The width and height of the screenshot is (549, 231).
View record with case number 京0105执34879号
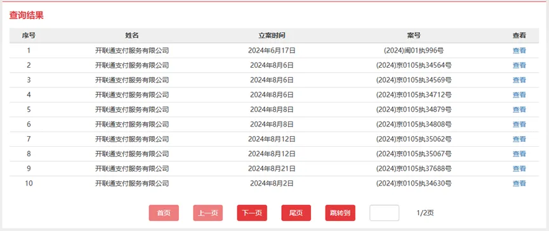coord(519,109)
